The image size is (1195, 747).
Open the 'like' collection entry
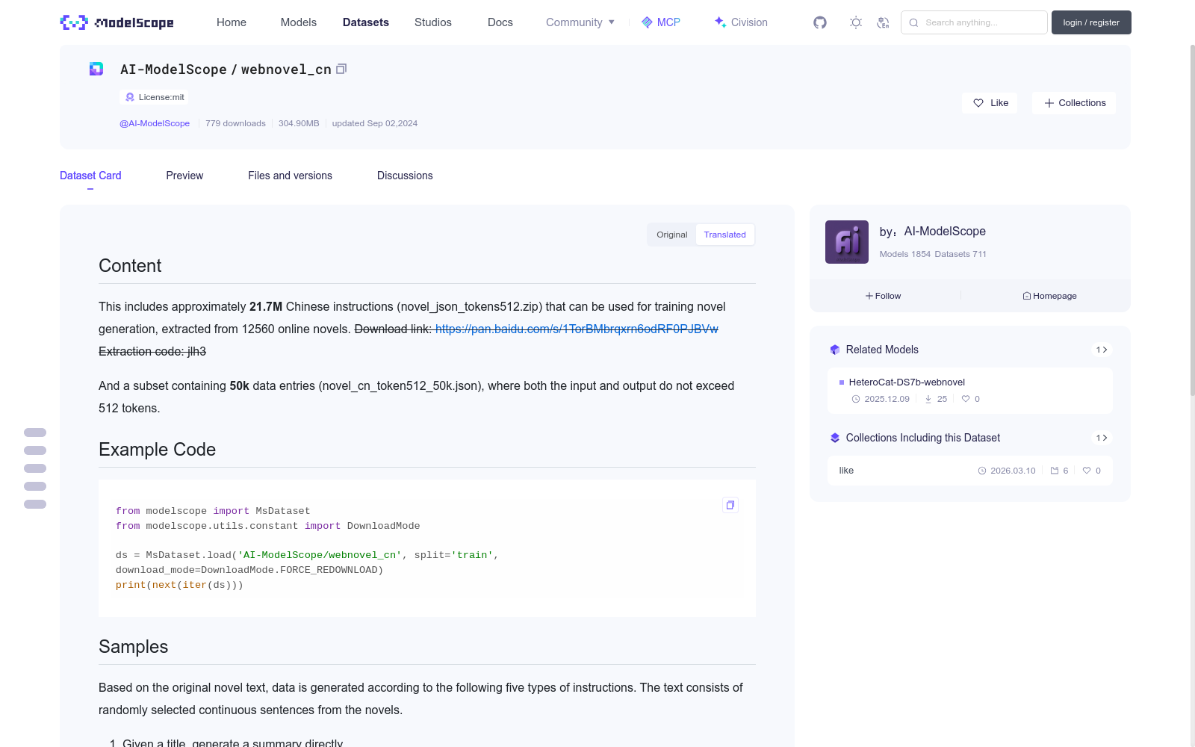[969, 471]
